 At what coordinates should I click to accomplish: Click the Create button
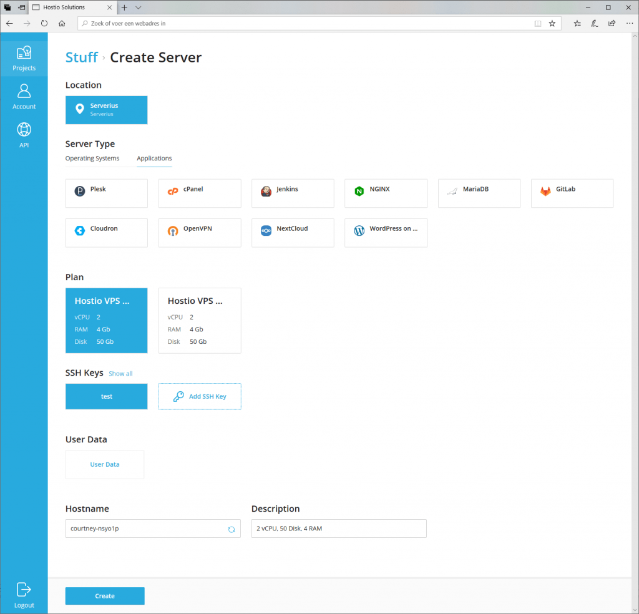tap(105, 596)
